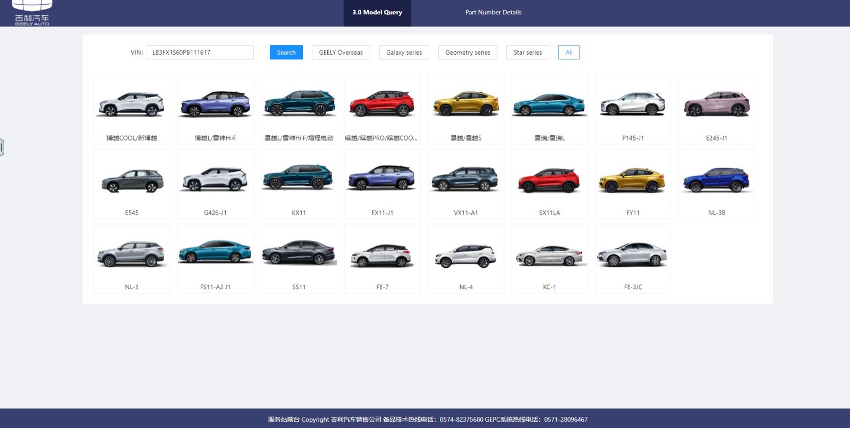Open the NL-3 silver SUV thumbnail
The height and width of the screenshot is (428, 850).
(132, 259)
